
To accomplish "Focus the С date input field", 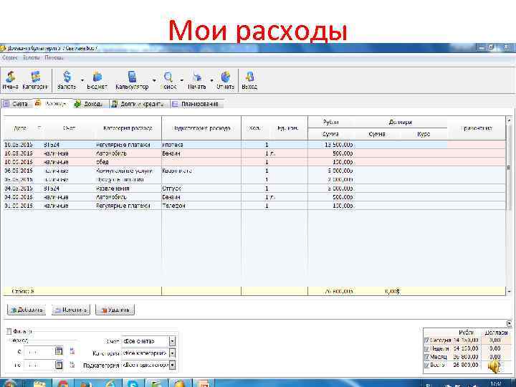I will coord(39,351).
